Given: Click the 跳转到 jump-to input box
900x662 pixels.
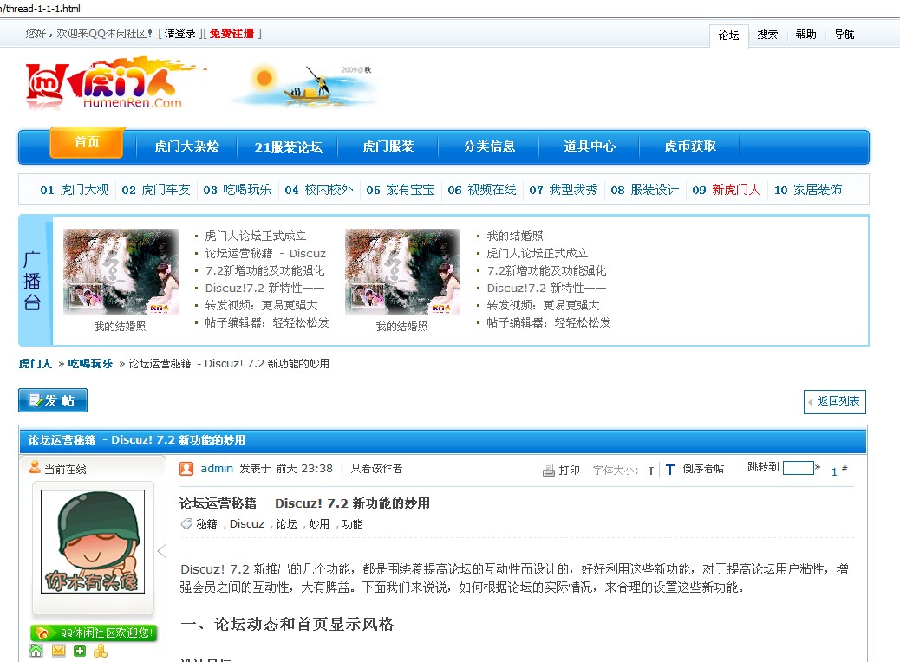Looking at the screenshot, I should tap(799, 468).
